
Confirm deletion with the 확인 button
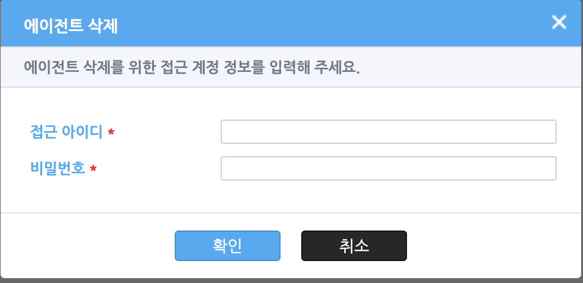point(227,246)
